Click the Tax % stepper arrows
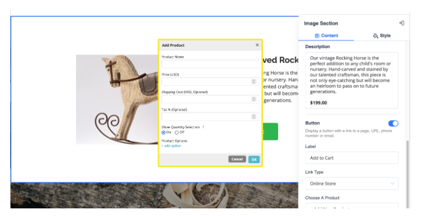Viewport: 428px width, 222px height. pos(254,116)
